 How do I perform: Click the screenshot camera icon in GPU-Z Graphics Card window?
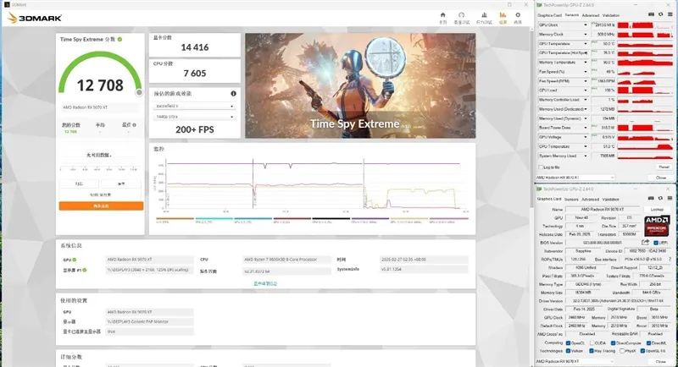[x=651, y=199]
